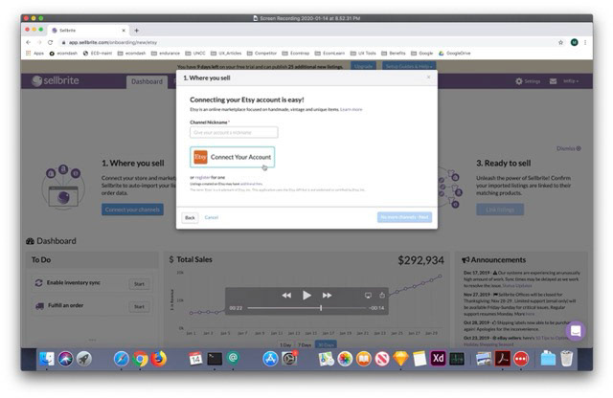Open Safari from the dock
Screen dimensions: 613x398
(122, 359)
